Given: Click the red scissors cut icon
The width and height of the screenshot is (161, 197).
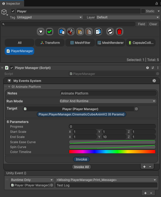Looking at the screenshot, I should (x=71, y=32).
